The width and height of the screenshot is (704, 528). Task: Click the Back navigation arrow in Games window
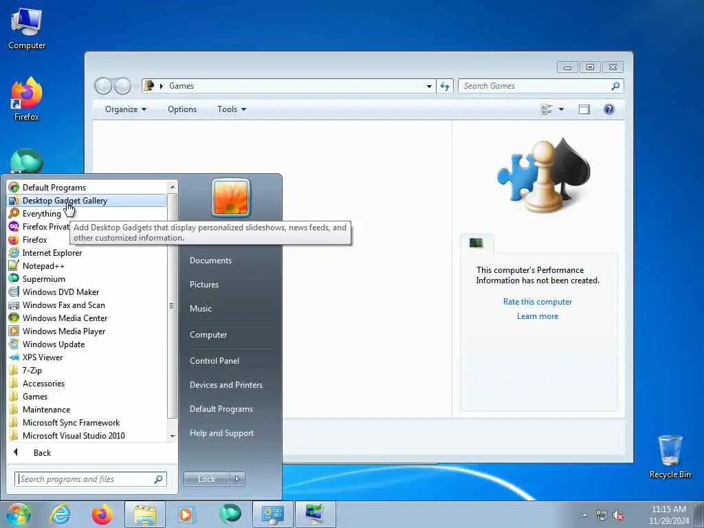pyautogui.click(x=103, y=86)
